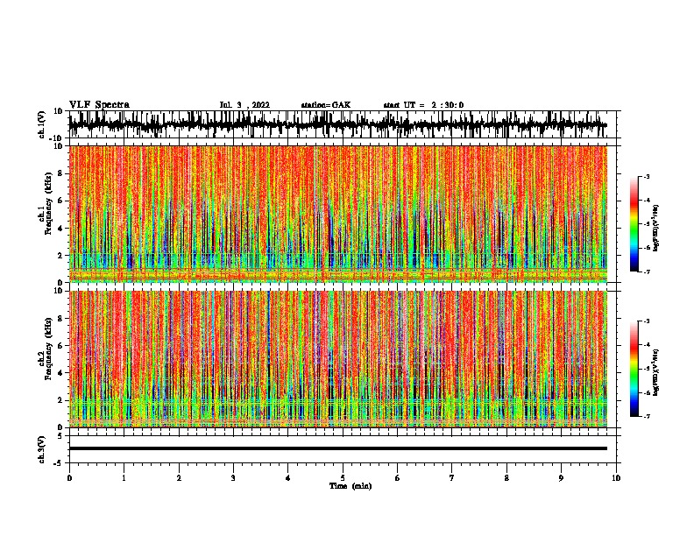This screenshot has height=536, width=694.
Task: Click the '-7' label on ch.1 color bar
Action: point(647,272)
